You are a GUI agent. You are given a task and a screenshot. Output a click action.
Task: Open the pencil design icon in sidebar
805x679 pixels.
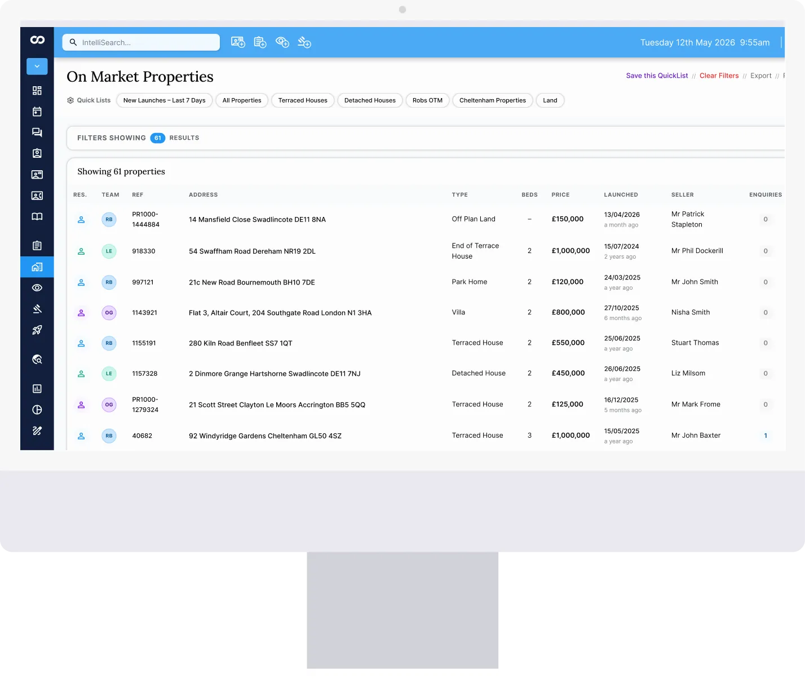click(x=37, y=431)
